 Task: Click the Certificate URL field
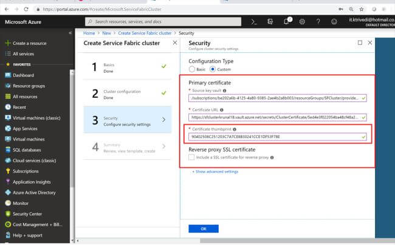[x=277, y=117]
